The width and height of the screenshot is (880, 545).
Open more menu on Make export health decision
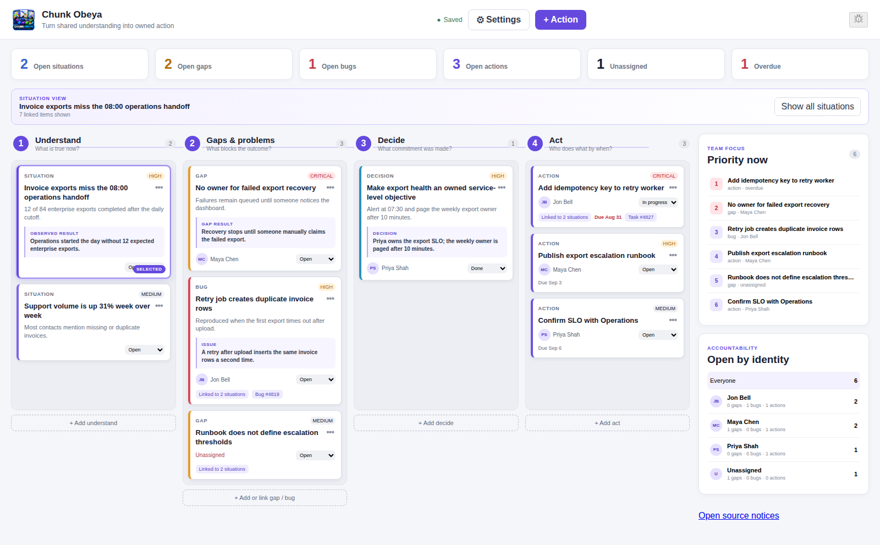click(x=502, y=188)
